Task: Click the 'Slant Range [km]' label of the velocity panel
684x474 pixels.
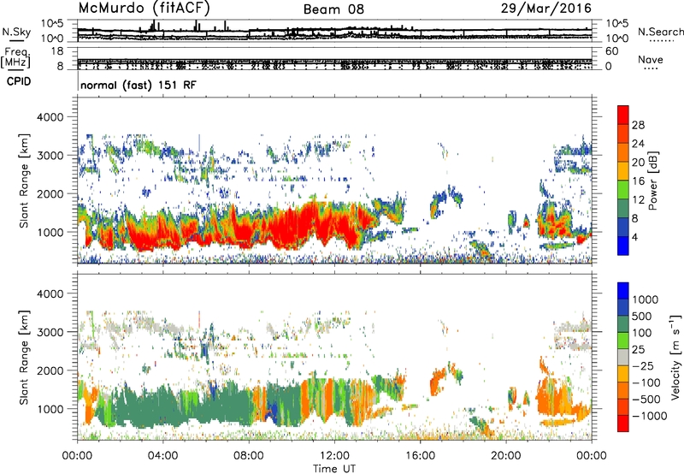Action: coord(24,358)
